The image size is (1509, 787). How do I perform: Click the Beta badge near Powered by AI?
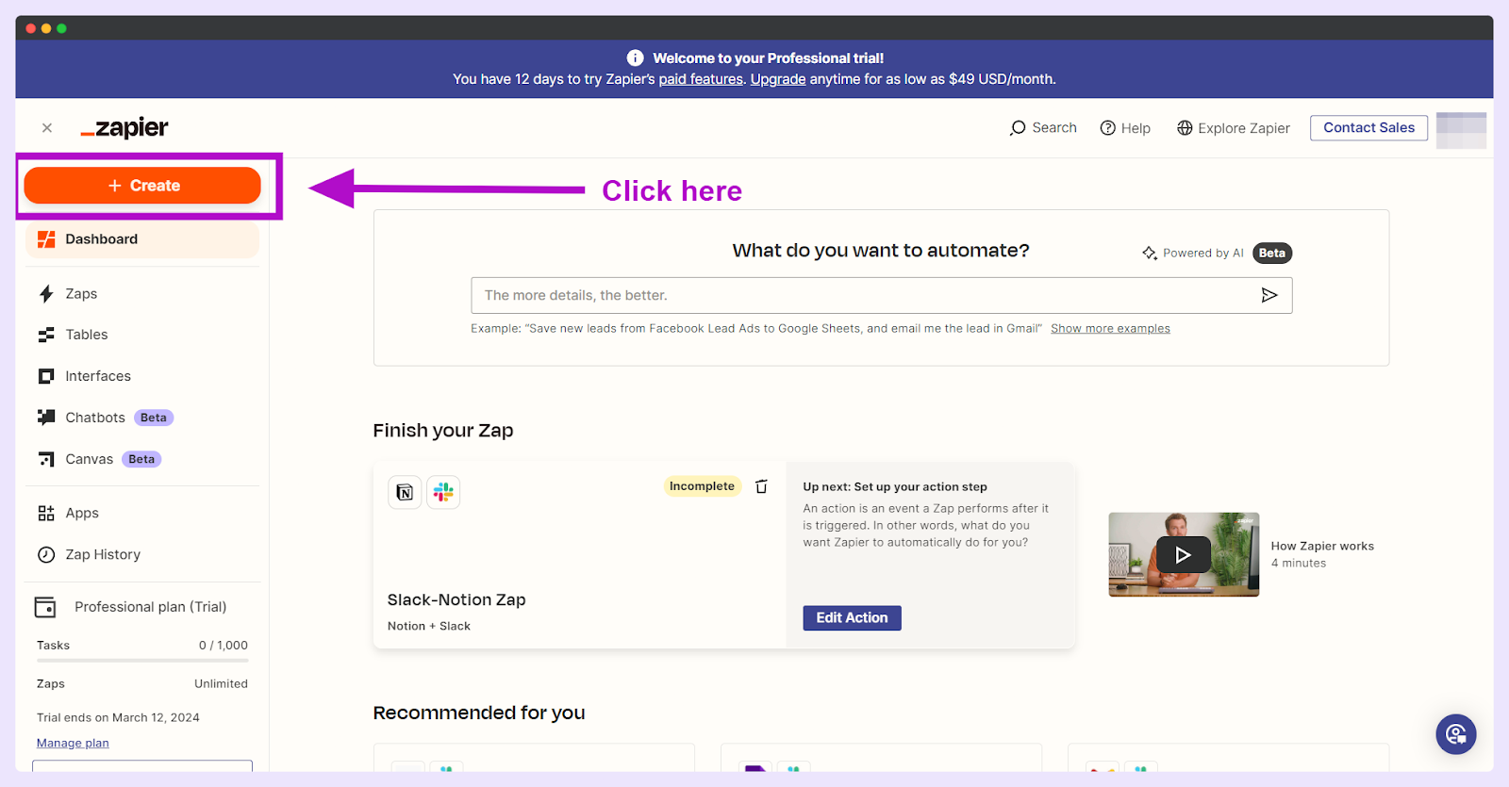(x=1271, y=253)
